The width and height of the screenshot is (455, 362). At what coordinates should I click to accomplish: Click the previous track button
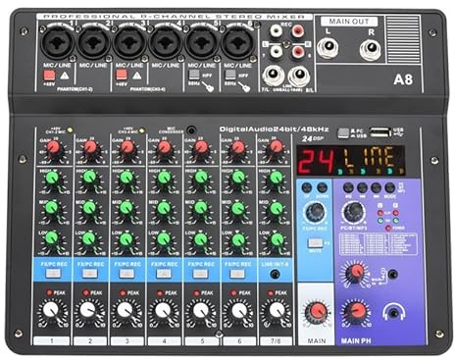362,187
